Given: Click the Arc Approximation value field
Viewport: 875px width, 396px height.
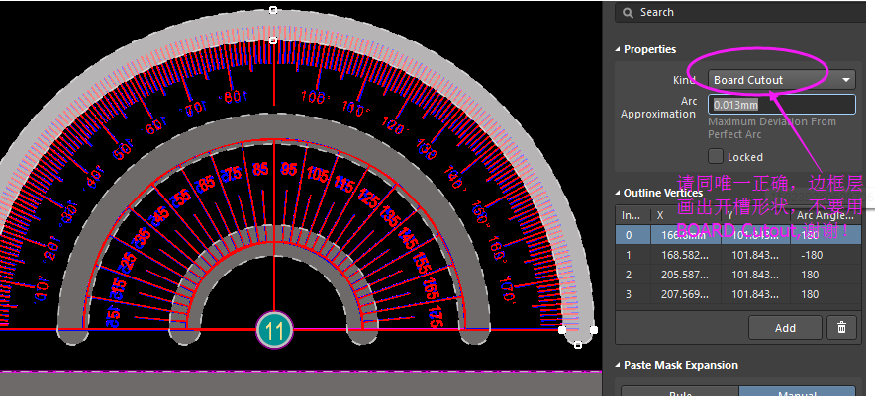Looking at the screenshot, I should (782, 105).
